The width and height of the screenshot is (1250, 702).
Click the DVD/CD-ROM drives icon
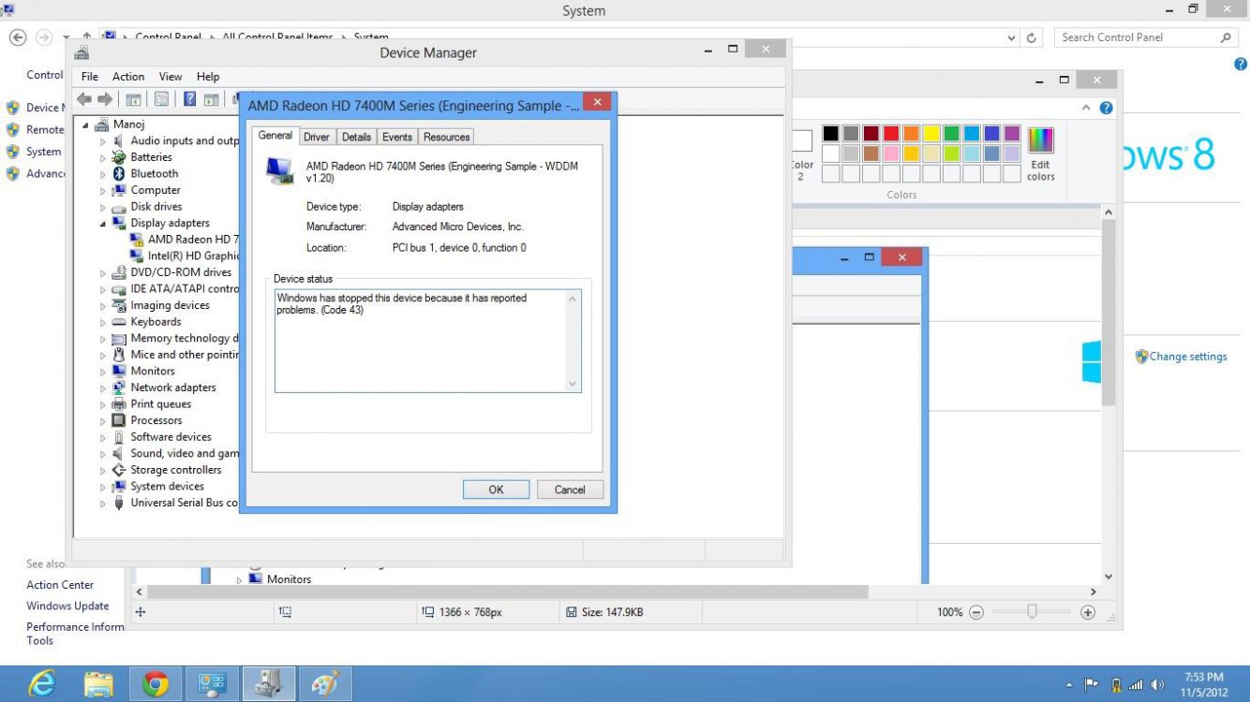(119, 272)
